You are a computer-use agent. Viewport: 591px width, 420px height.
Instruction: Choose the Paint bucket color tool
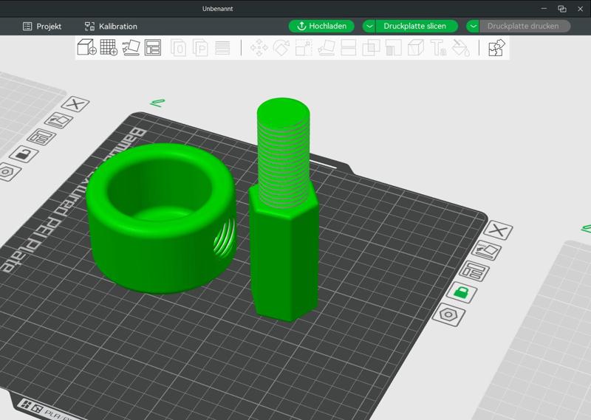click(x=460, y=48)
